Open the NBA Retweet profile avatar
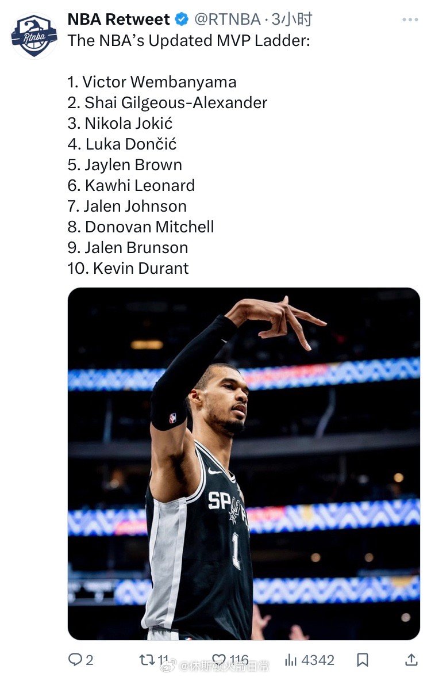 pyautogui.click(x=33, y=35)
